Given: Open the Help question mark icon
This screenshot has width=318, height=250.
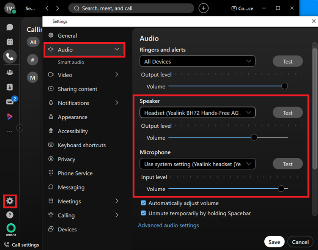Looking at the screenshot, I should pyautogui.click(x=10, y=215).
